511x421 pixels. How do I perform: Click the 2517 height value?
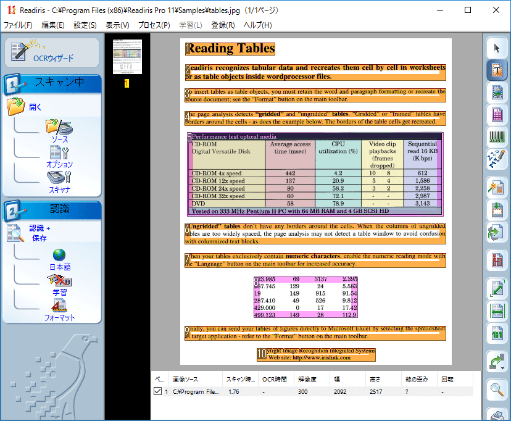[376, 391]
